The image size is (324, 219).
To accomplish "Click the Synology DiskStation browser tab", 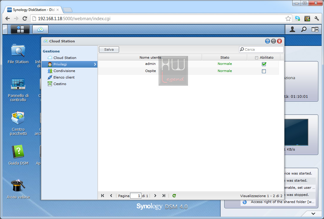I will tap(33, 10).
